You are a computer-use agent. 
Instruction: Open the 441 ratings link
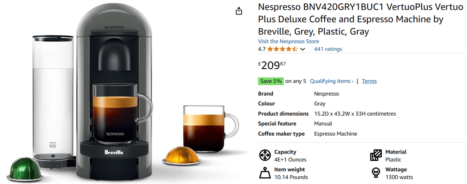click(328, 49)
